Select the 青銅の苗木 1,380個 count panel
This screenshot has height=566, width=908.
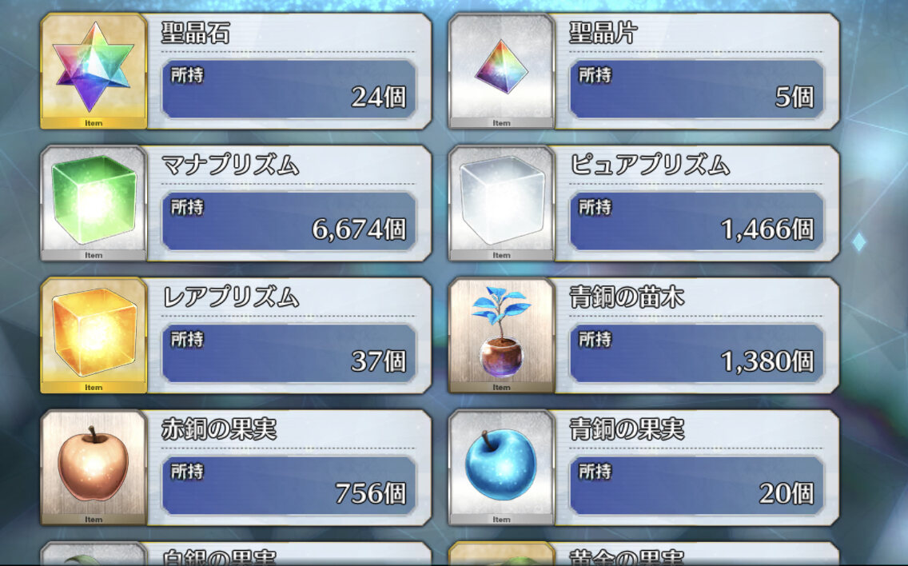point(697,353)
